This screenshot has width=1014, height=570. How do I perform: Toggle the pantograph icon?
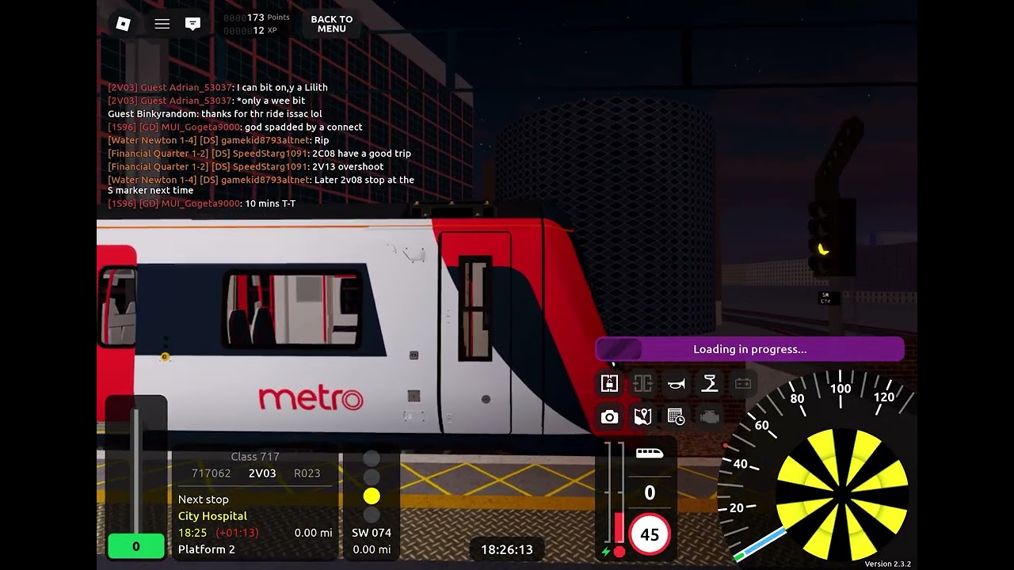pos(709,383)
